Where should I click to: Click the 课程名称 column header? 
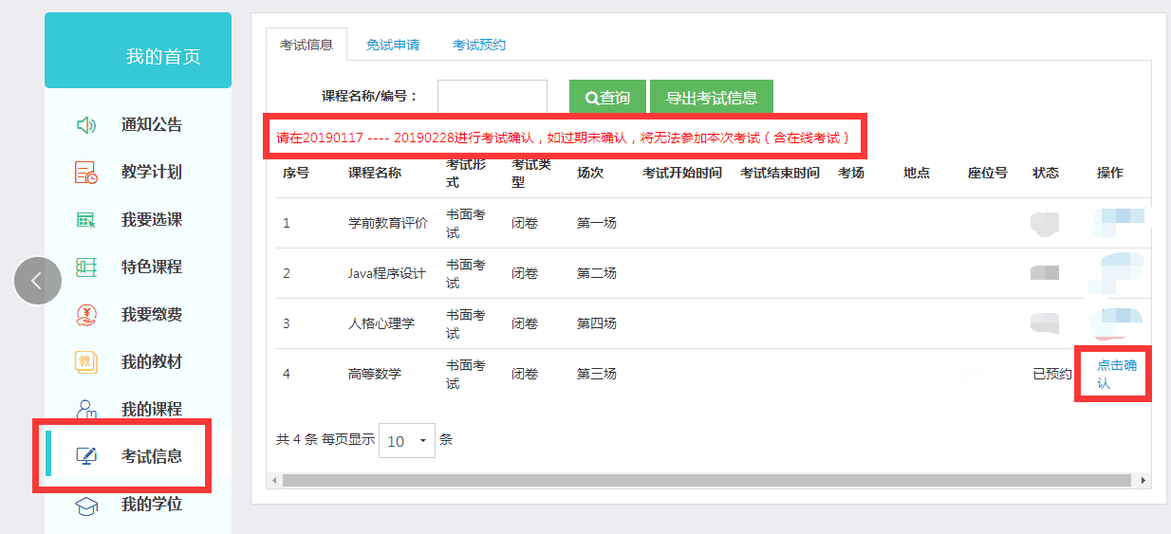(x=375, y=173)
